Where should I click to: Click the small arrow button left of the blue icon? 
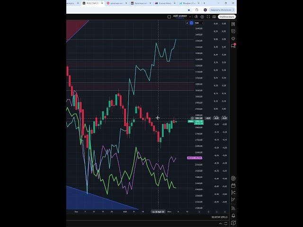point(187,23)
